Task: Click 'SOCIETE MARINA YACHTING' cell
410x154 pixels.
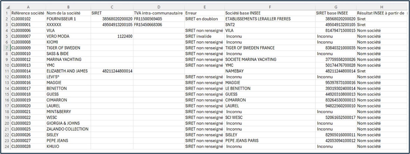Action: 270,59
